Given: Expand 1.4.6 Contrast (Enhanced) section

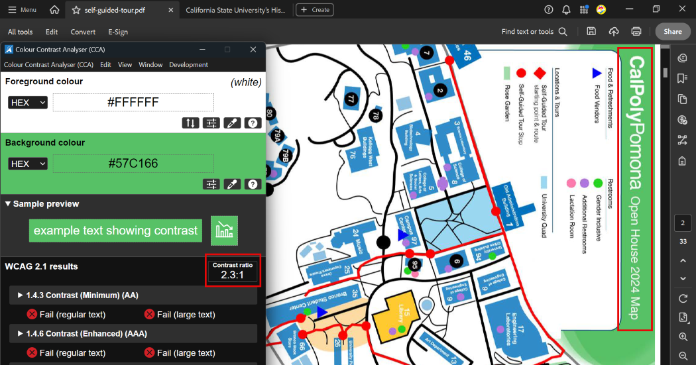Looking at the screenshot, I should click(x=21, y=334).
